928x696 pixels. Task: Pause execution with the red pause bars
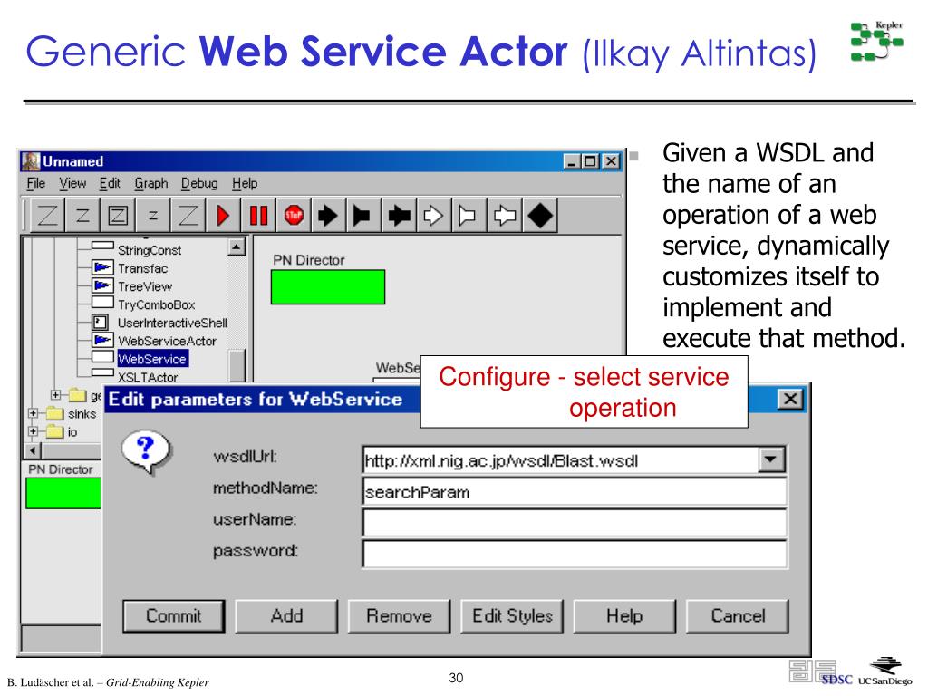[258, 216]
